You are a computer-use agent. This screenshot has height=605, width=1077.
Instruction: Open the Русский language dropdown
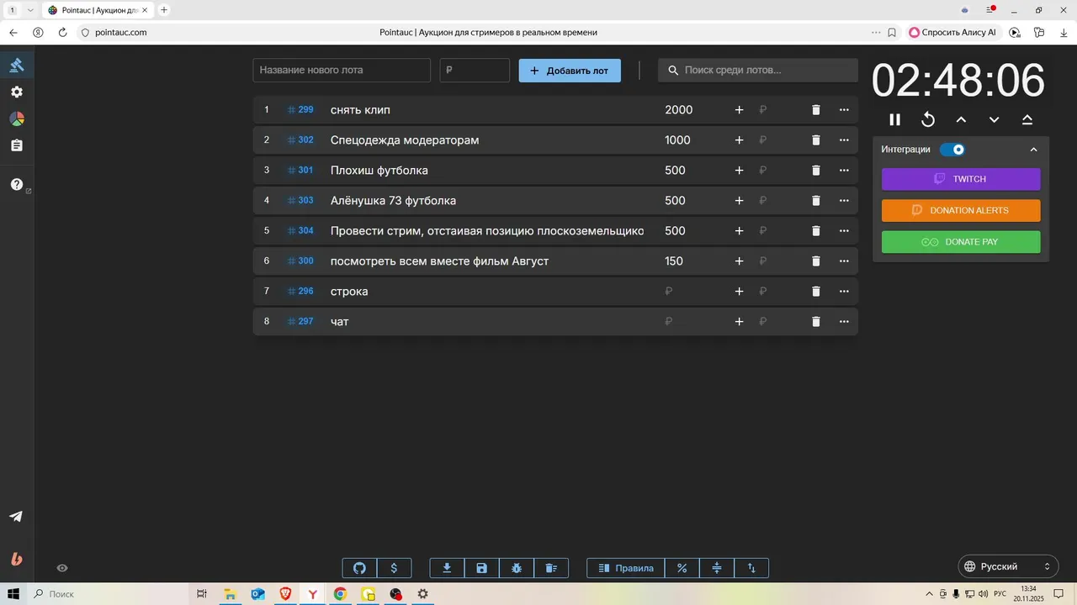pyautogui.click(x=1008, y=566)
